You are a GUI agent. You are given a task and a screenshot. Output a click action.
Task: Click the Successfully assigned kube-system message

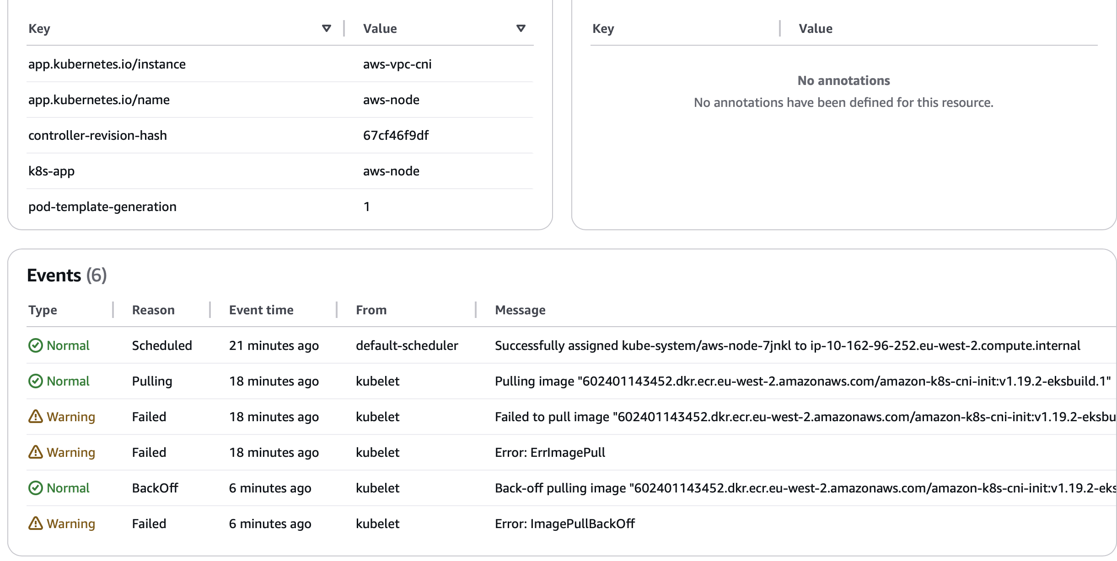[787, 345]
